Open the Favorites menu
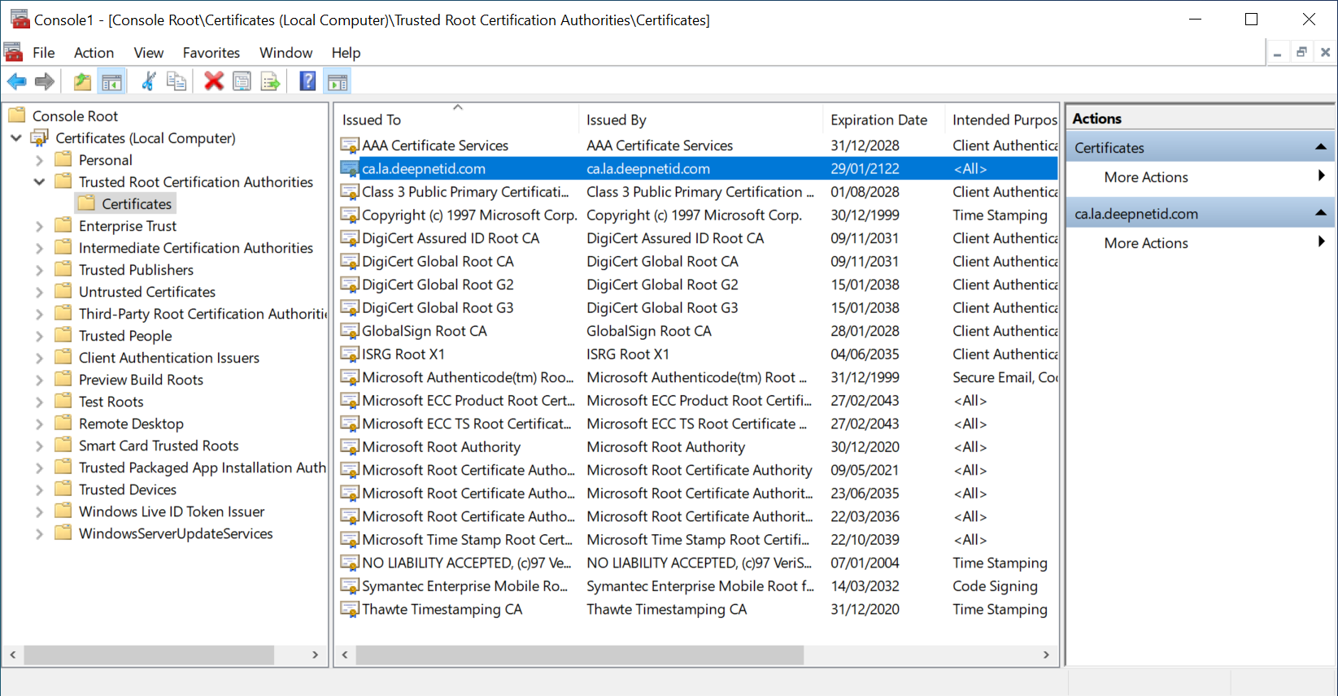 tap(211, 53)
